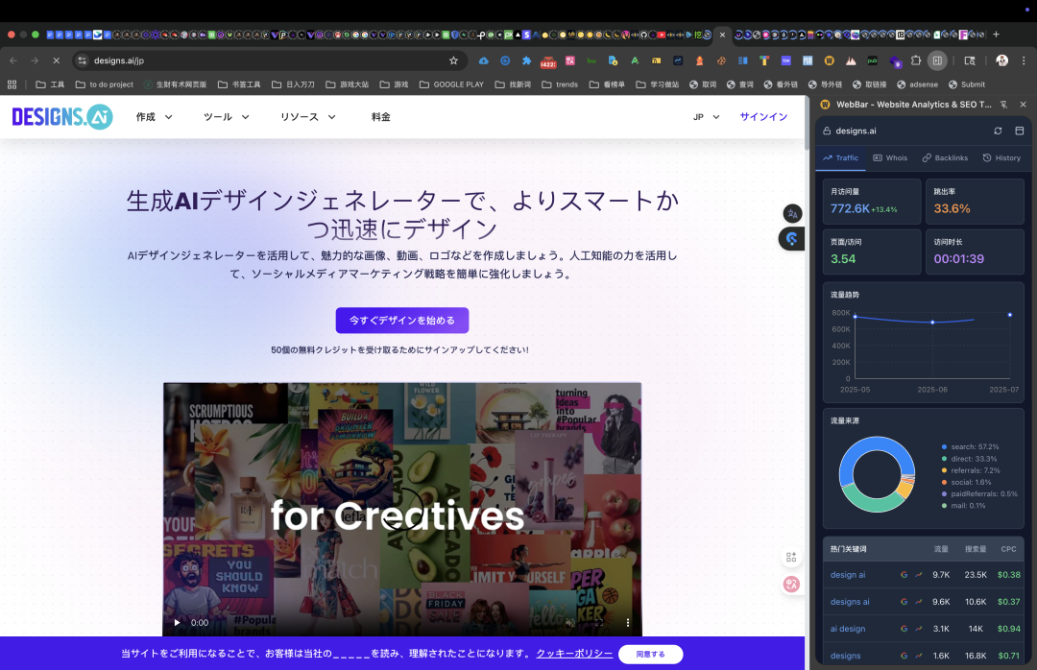Unmute the promo video
The height and width of the screenshot is (670, 1037).
570,622
